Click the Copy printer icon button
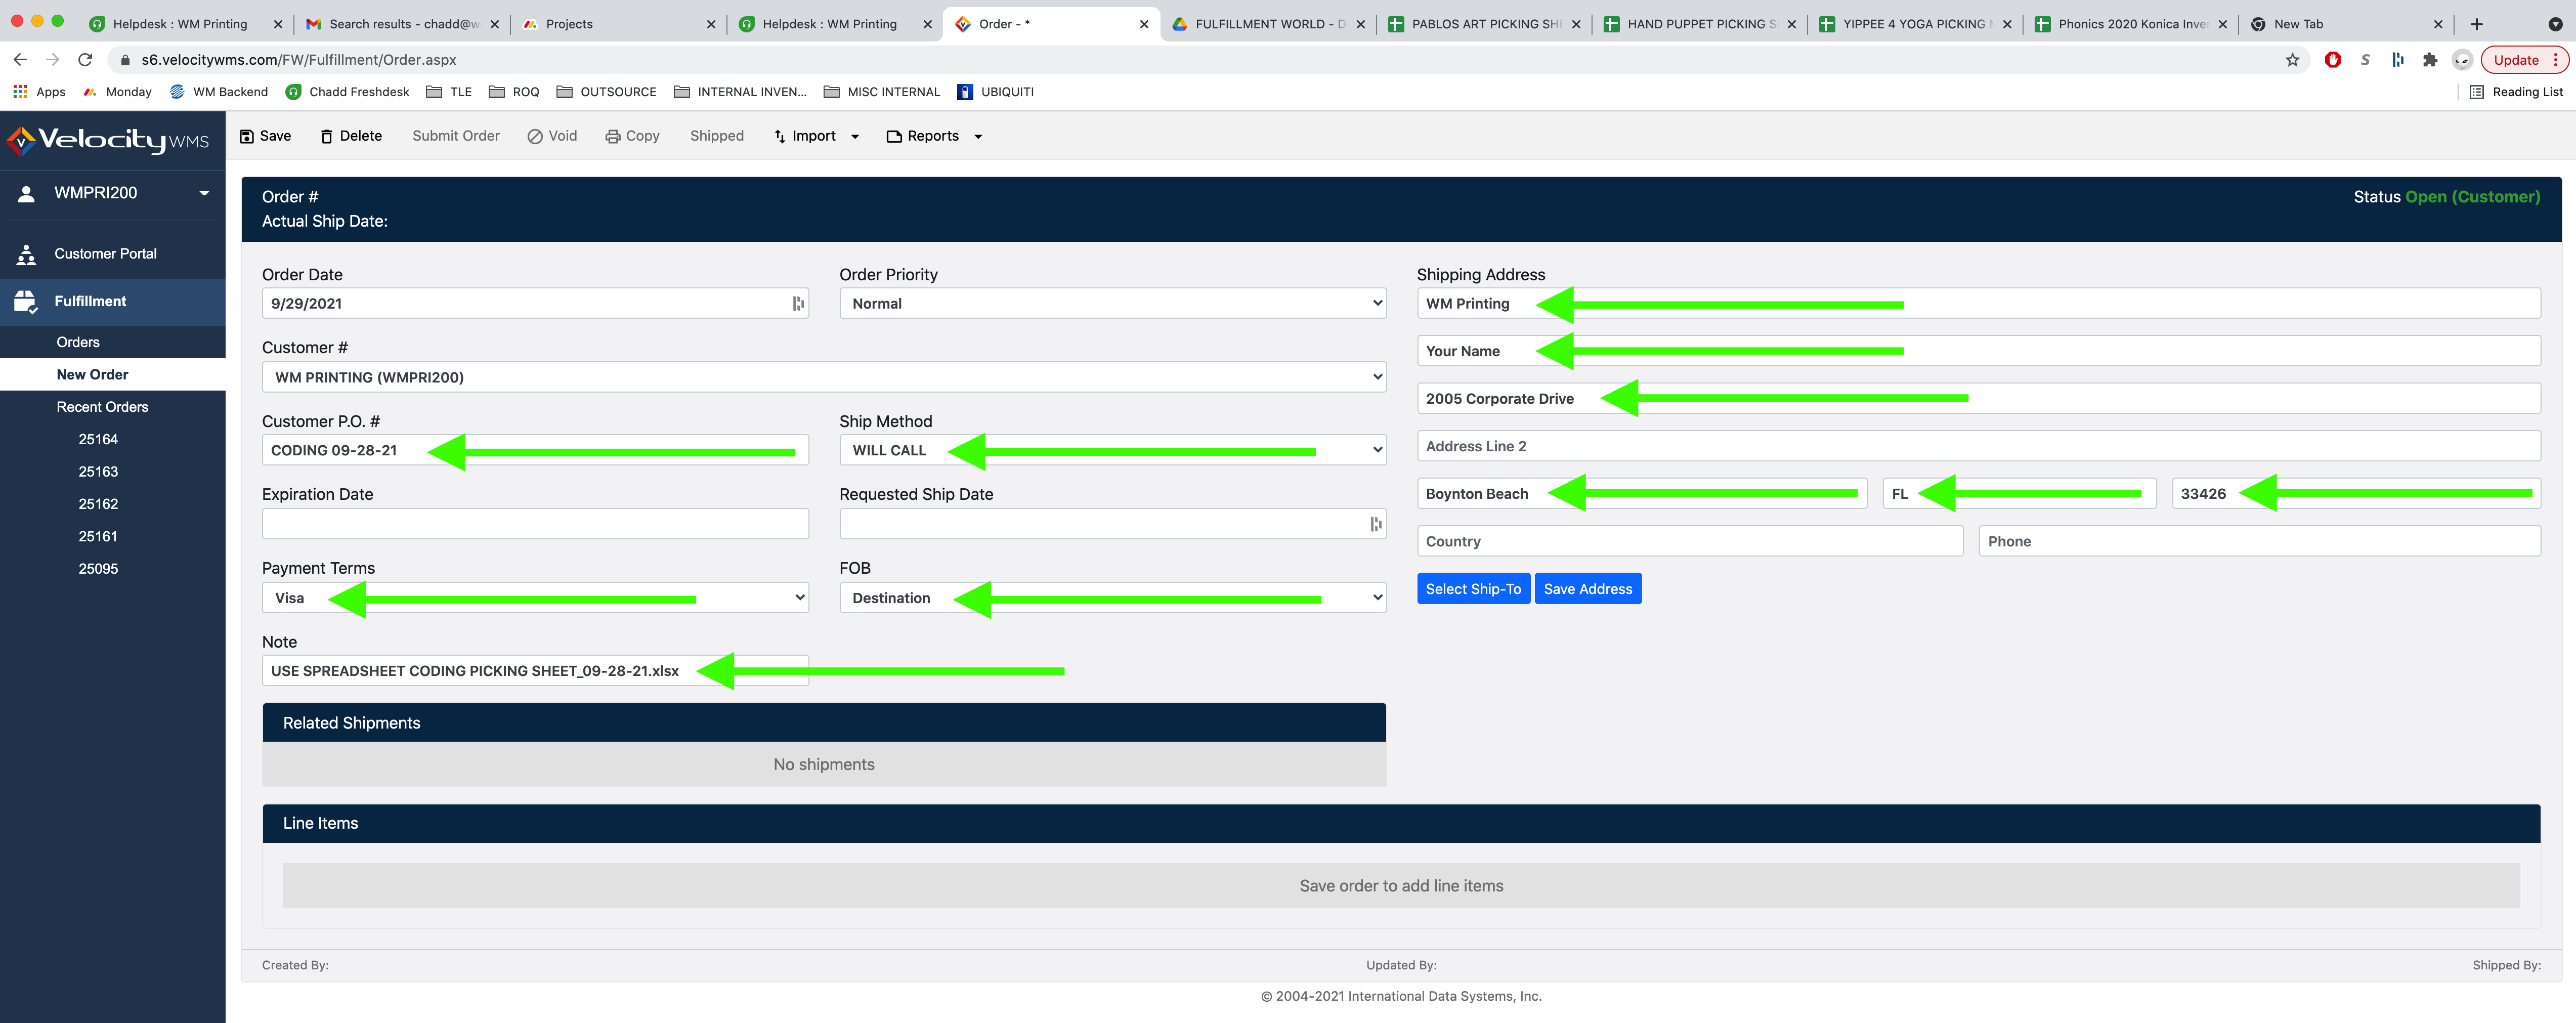This screenshot has width=2576, height=1023. (x=613, y=136)
